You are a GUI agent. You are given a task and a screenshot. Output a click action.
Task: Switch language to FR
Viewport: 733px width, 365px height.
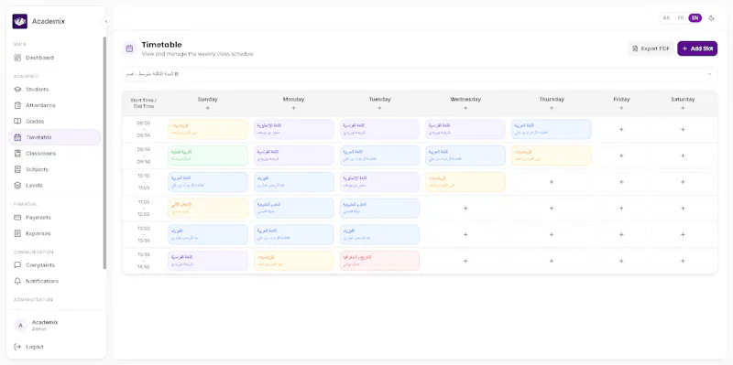(x=681, y=17)
